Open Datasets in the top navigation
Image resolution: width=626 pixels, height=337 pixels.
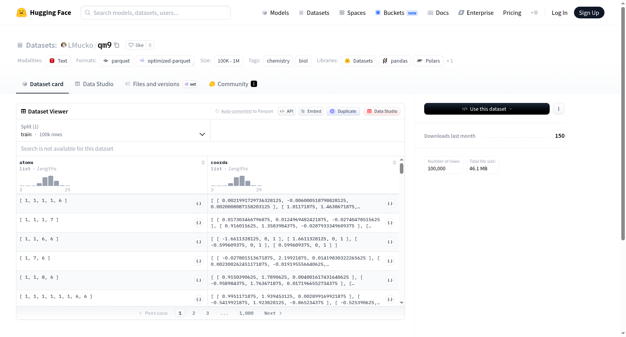(x=314, y=13)
